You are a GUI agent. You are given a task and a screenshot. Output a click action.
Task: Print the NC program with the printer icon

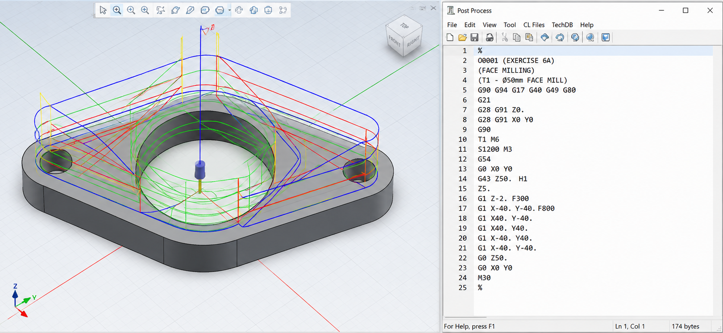click(490, 37)
